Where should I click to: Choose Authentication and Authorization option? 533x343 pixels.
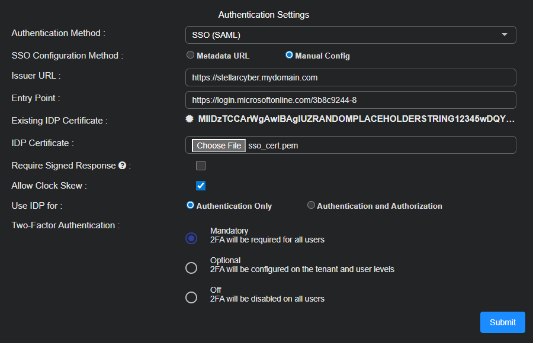[311, 205]
